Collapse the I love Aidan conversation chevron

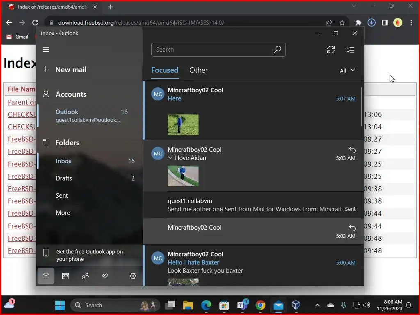coord(170,158)
